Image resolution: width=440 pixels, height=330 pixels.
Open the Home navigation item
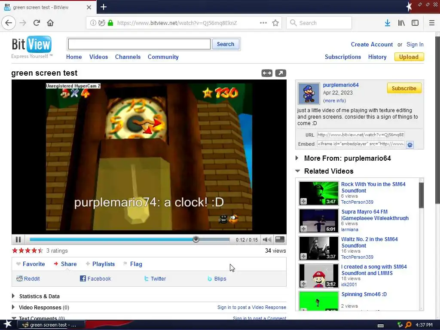[x=74, y=57]
